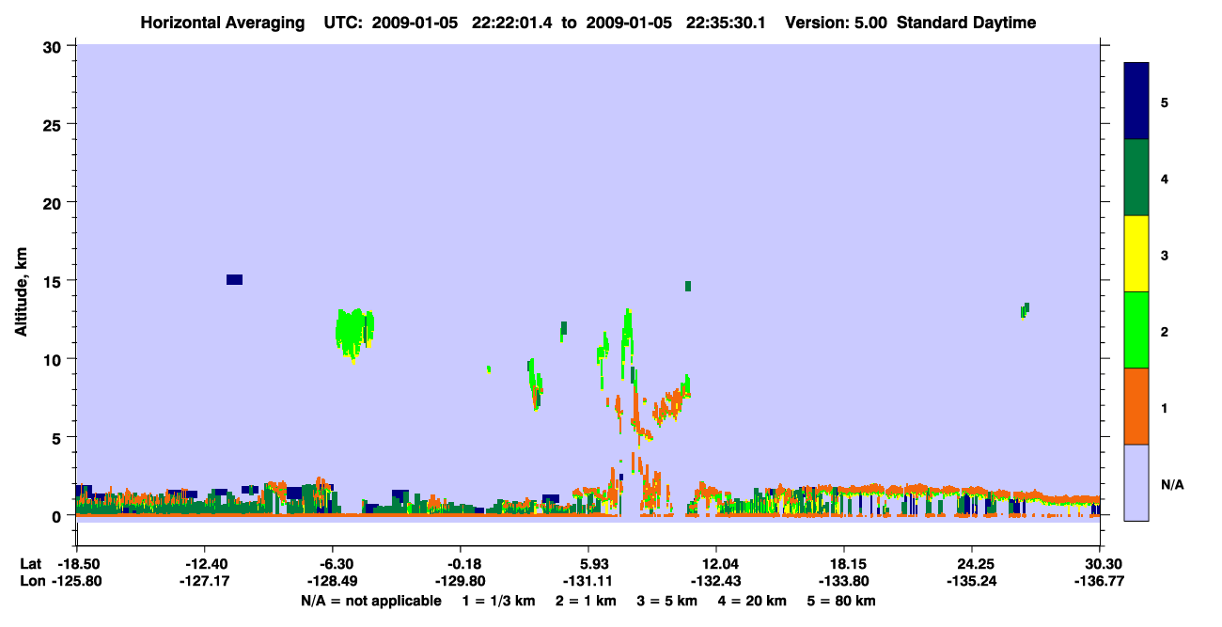Click the colorbar label '3'
The width and height of the screenshot is (1222, 627).
(x=1165, y=255)
